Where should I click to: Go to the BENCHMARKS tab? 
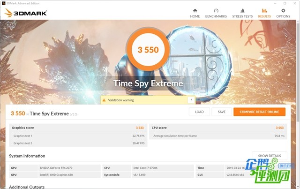point(216,13)
